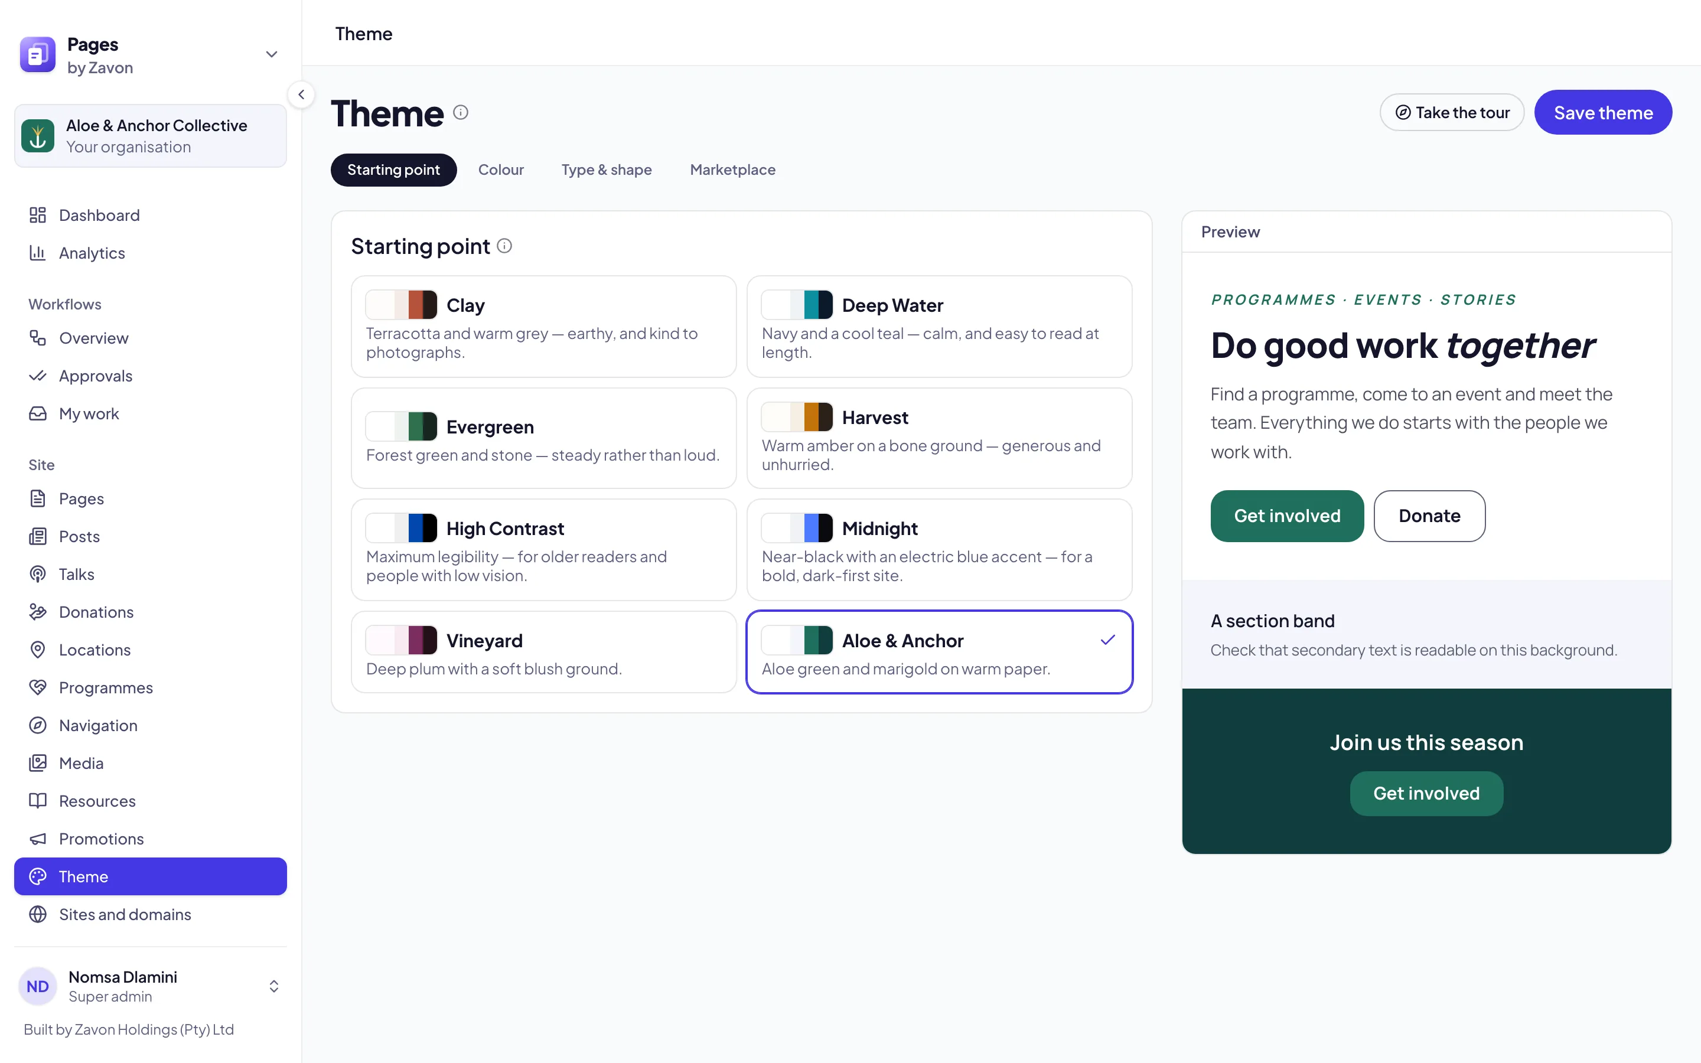Select the Deep Water starting point
Viewport: 1701px width, 1063px height.
(939, 326)
